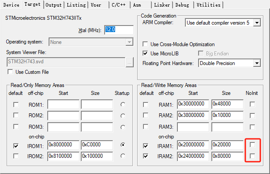270x174 pixels.
Task: Click the System Viewer File browse button
Action: (130, 62)
